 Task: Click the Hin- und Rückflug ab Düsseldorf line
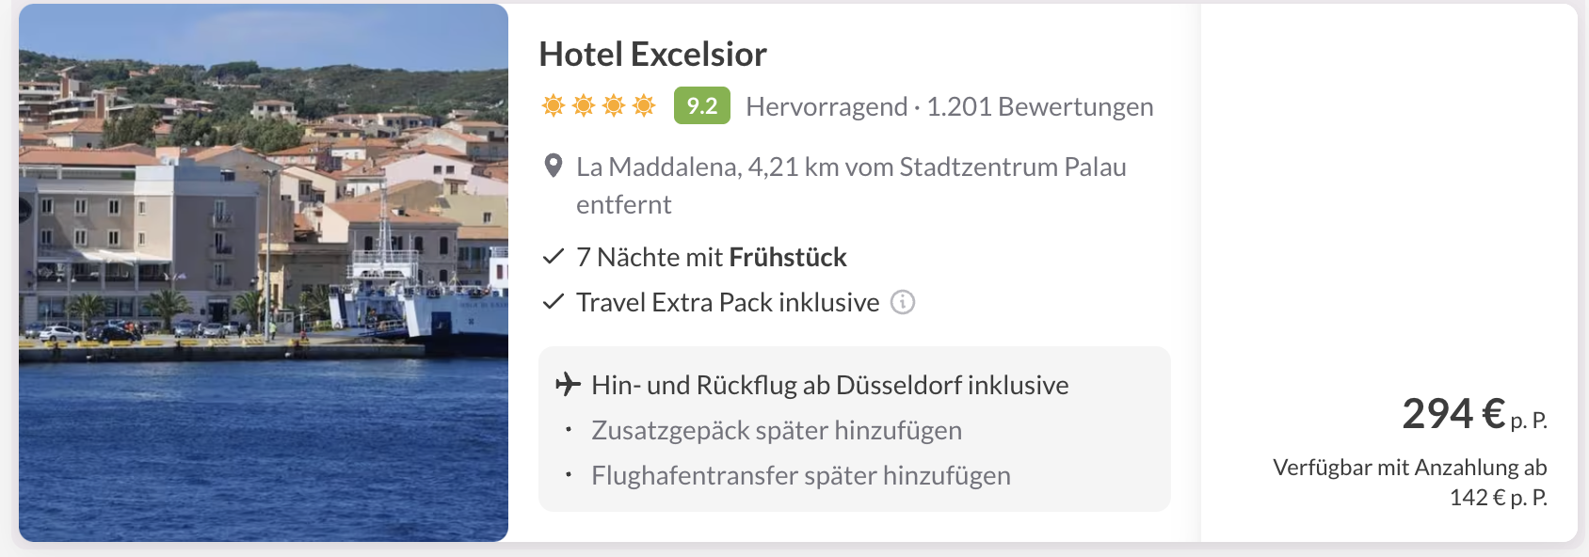[x=829, y=385]
